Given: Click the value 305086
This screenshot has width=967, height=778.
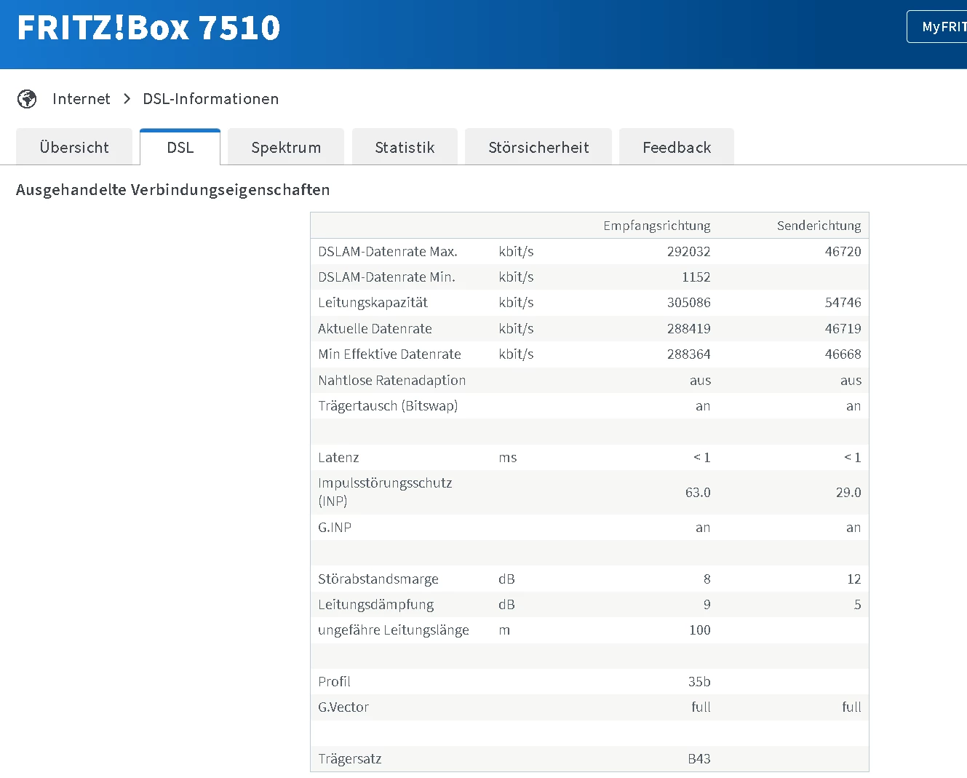Looking at the screenshot, I should [689, 303].
